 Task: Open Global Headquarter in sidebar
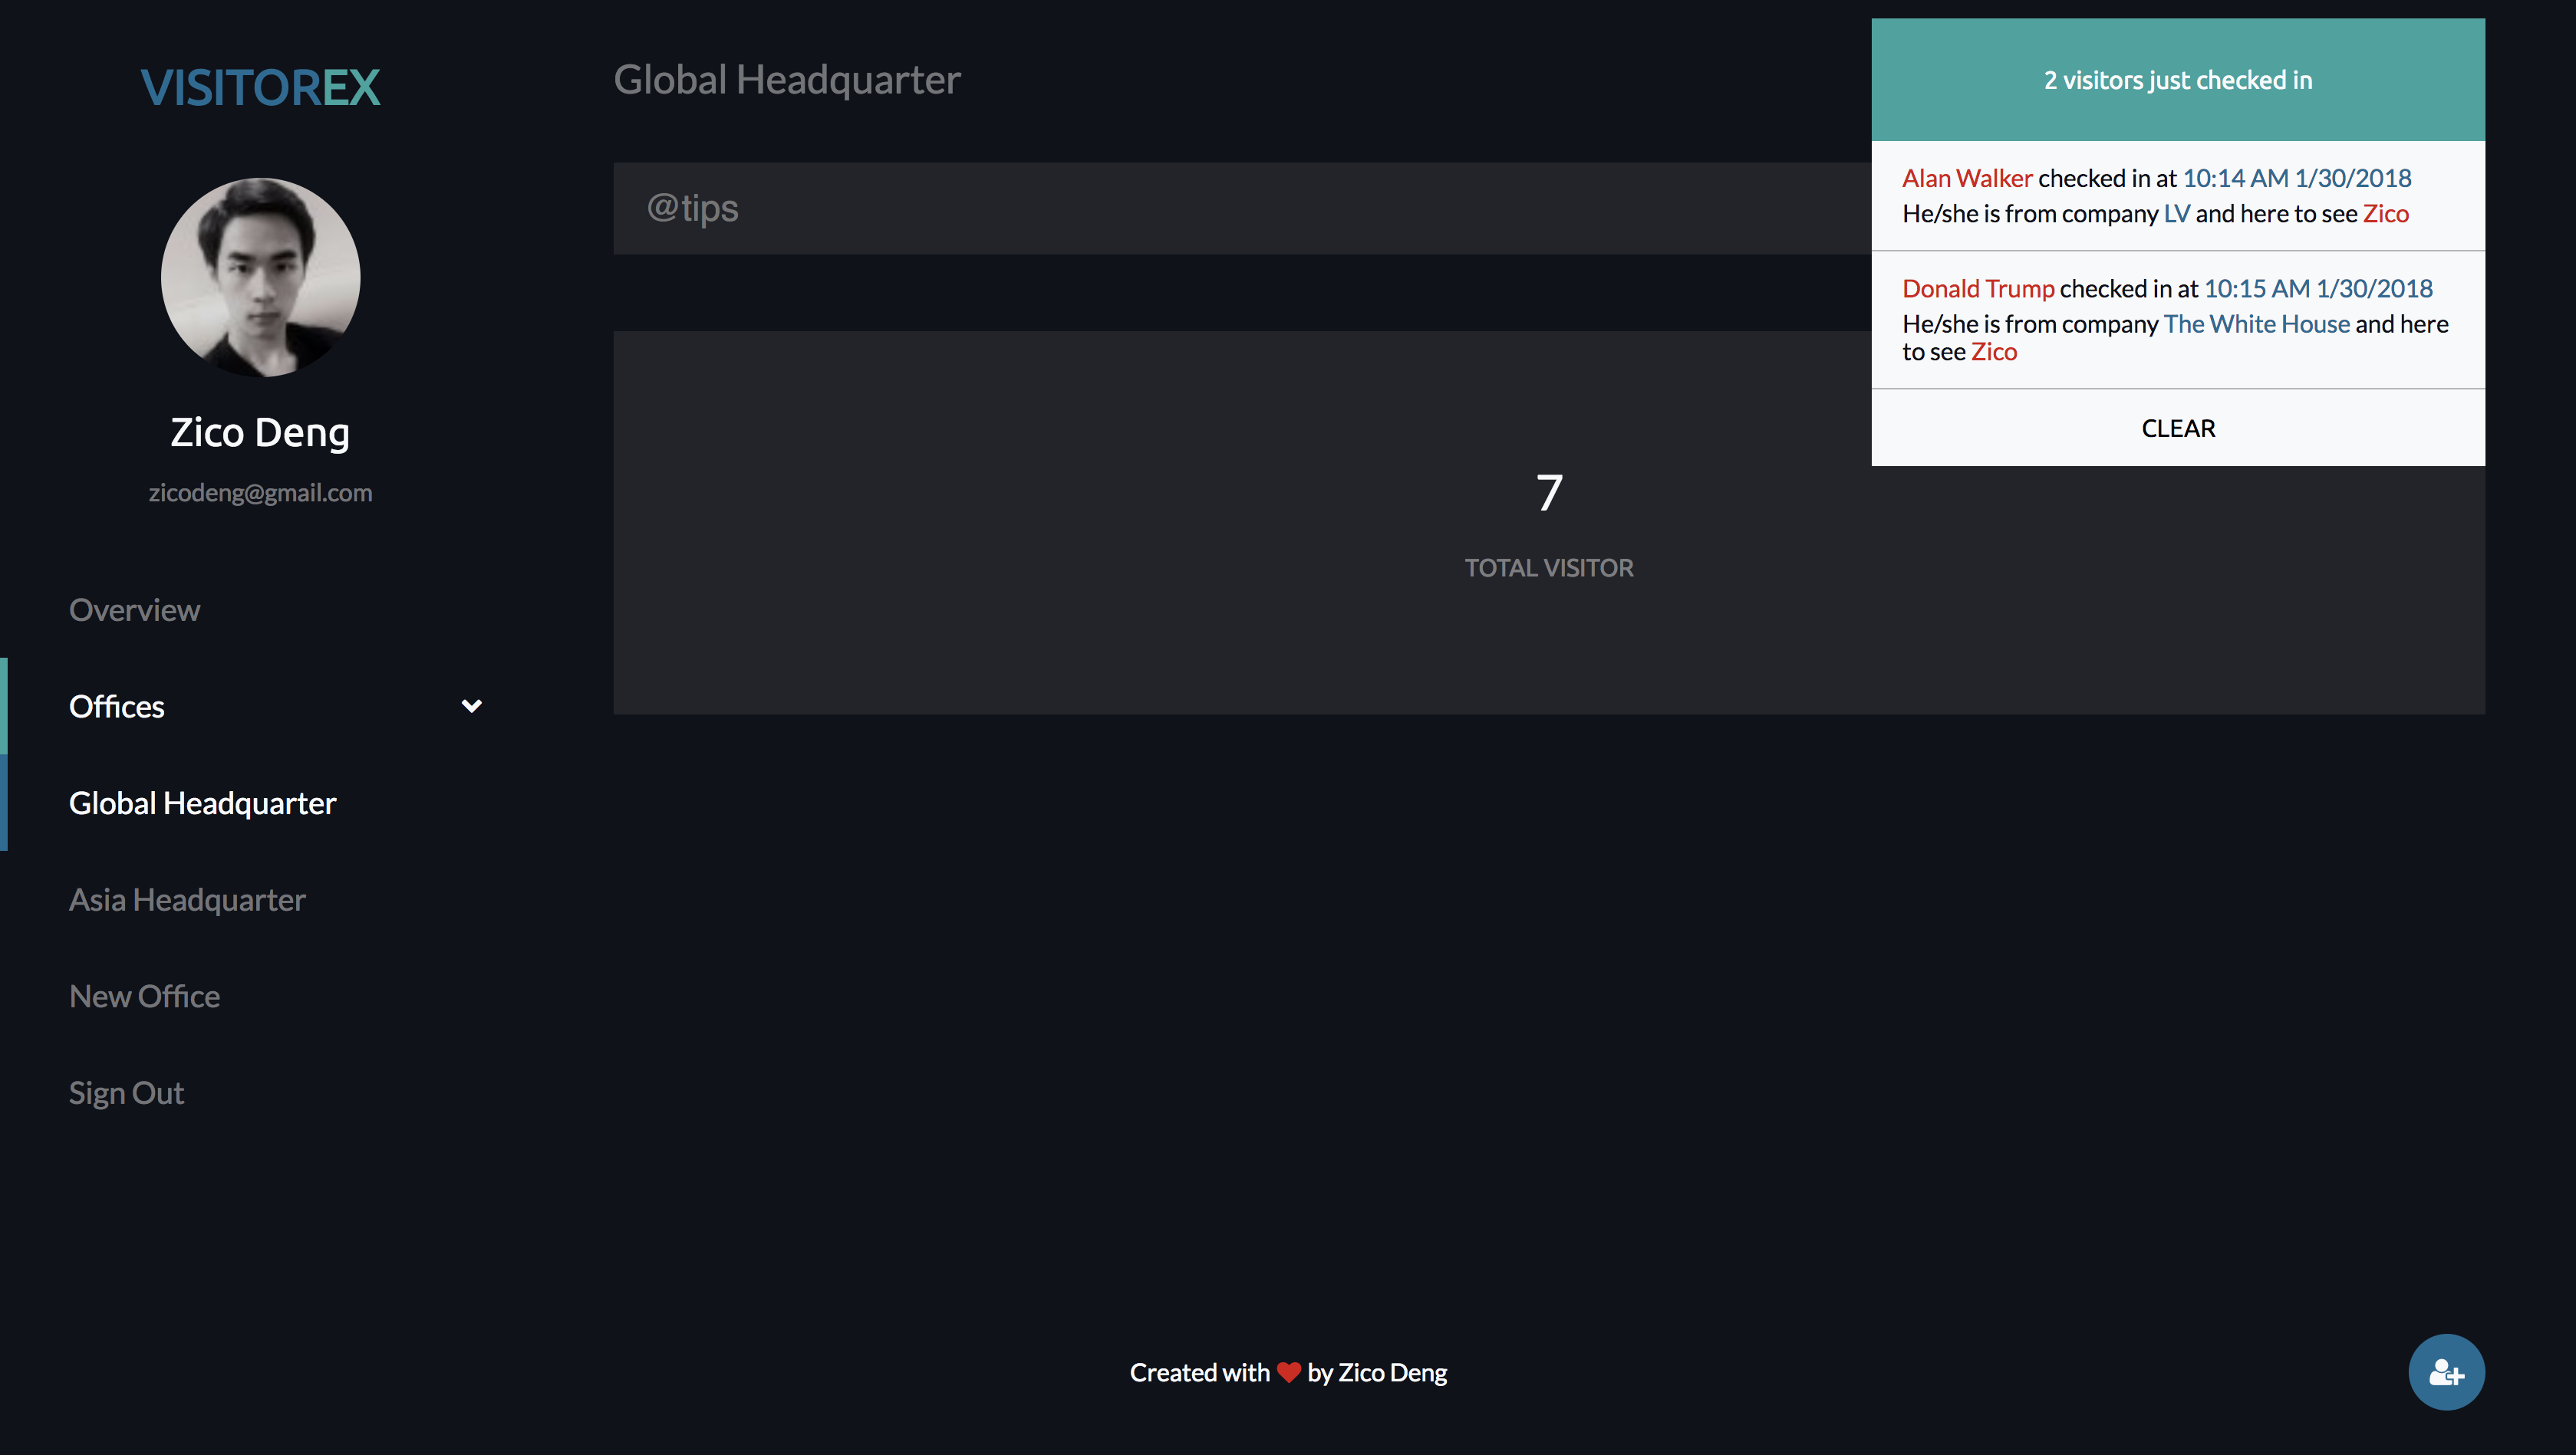202,803
